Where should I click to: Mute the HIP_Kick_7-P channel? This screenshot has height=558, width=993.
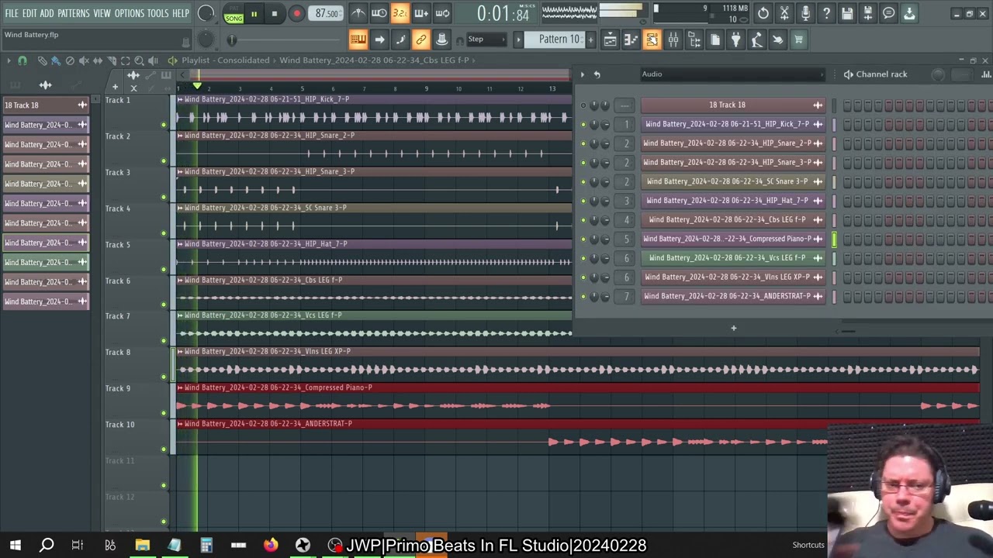pos(583,124)
